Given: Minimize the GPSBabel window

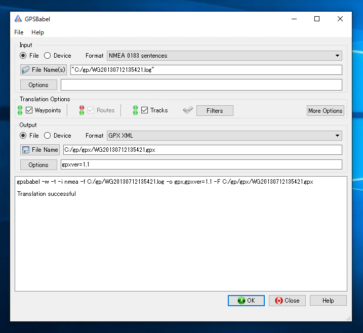Looking at the screenshot, I should [x=294, y=19].
